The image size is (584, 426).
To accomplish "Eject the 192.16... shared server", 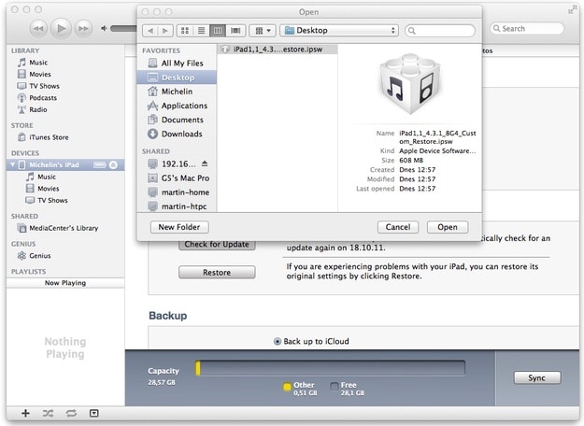I will 205,163.
